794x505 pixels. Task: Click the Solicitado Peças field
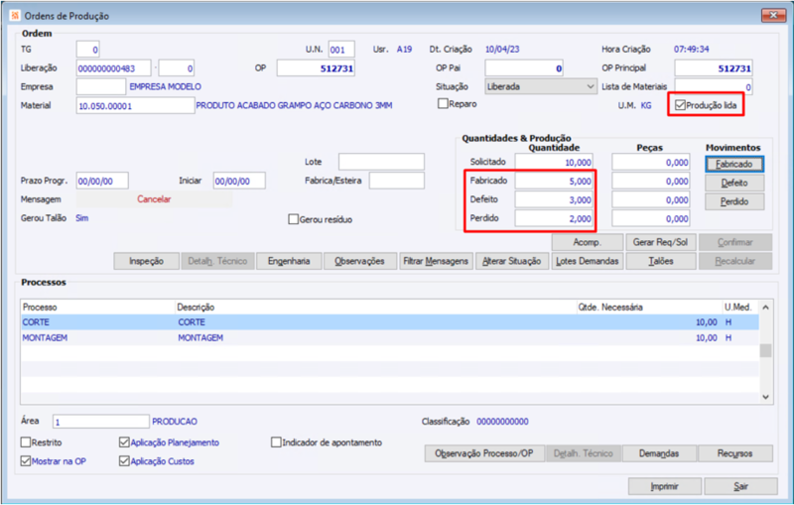[651, 163]
